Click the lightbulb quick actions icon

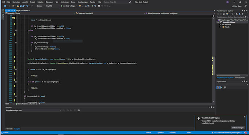(13, 18)
